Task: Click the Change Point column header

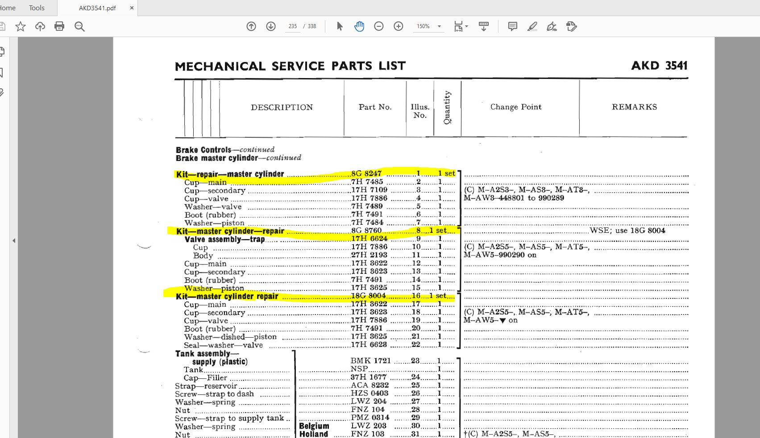Action: [516, 107]
